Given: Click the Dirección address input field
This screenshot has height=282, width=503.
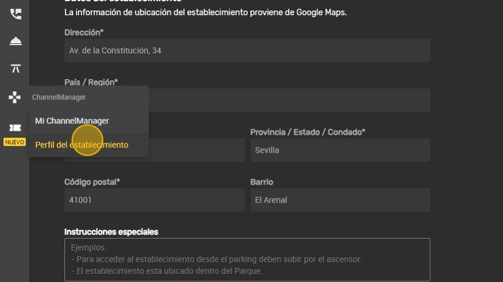Looking at the screenshot, I should [x=247, y=51].
